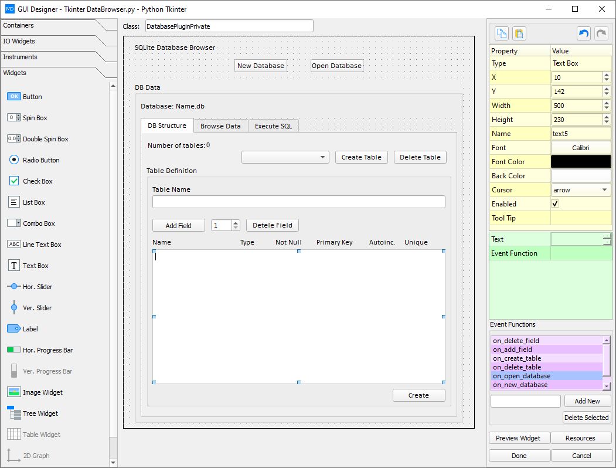
Task: Click the Cancel button
Action: (x=581, y=456)
